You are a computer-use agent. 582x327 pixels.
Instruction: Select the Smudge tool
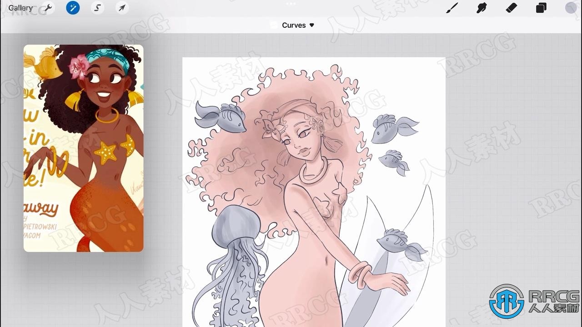tap(482, 8)
